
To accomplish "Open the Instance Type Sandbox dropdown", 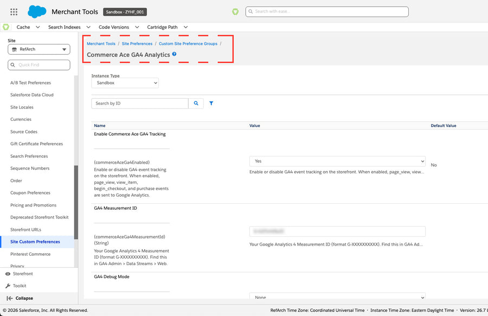I will tap(125, 83).
